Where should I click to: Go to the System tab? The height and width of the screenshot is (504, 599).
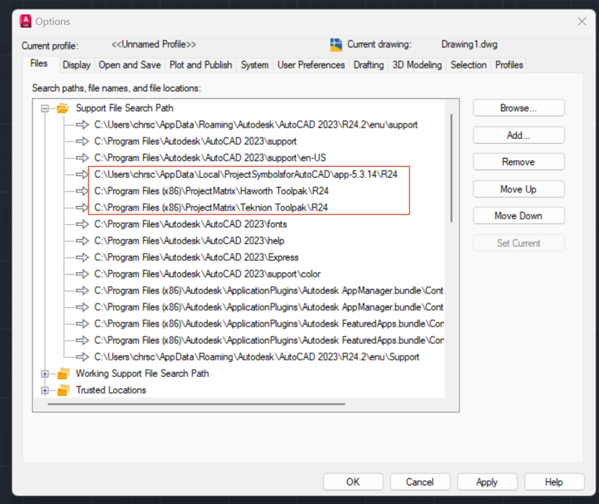[x=255, y=65]
